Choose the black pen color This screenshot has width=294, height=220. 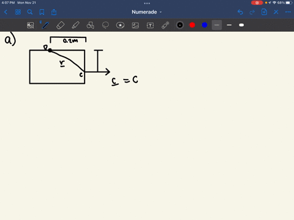pyautogui.click(x=180, y=25)
